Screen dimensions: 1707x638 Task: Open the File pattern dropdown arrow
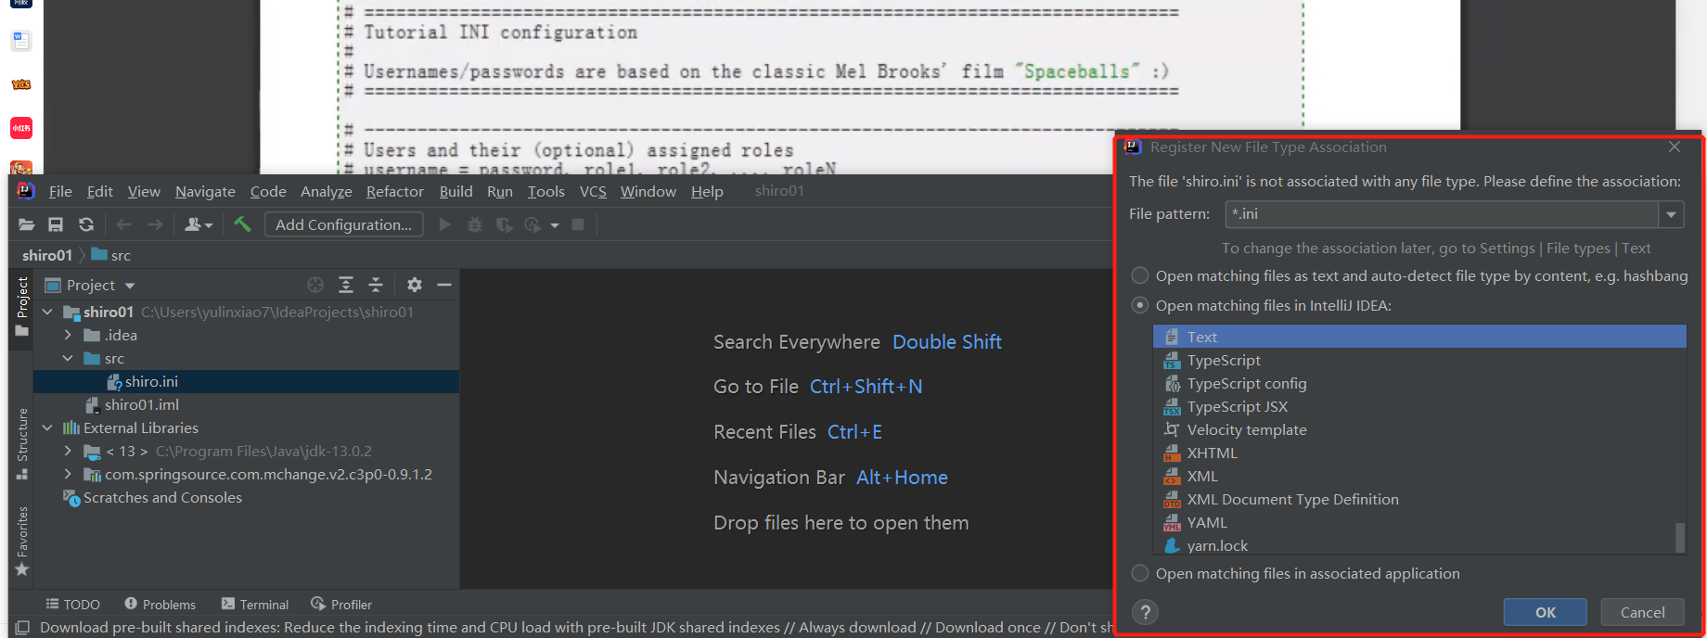tap(1671, 214)
